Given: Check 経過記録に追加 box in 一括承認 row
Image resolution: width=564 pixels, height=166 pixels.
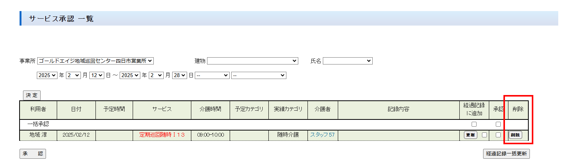Looking at the screenshot, I should pos(474,124).
